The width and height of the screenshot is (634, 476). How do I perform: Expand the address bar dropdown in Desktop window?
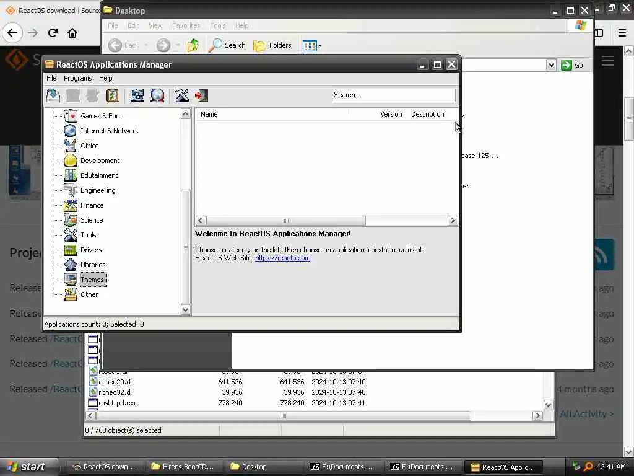click(550, 64)
